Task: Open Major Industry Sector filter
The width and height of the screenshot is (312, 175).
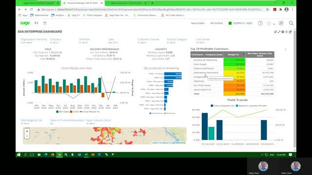Action: [98, 122]
